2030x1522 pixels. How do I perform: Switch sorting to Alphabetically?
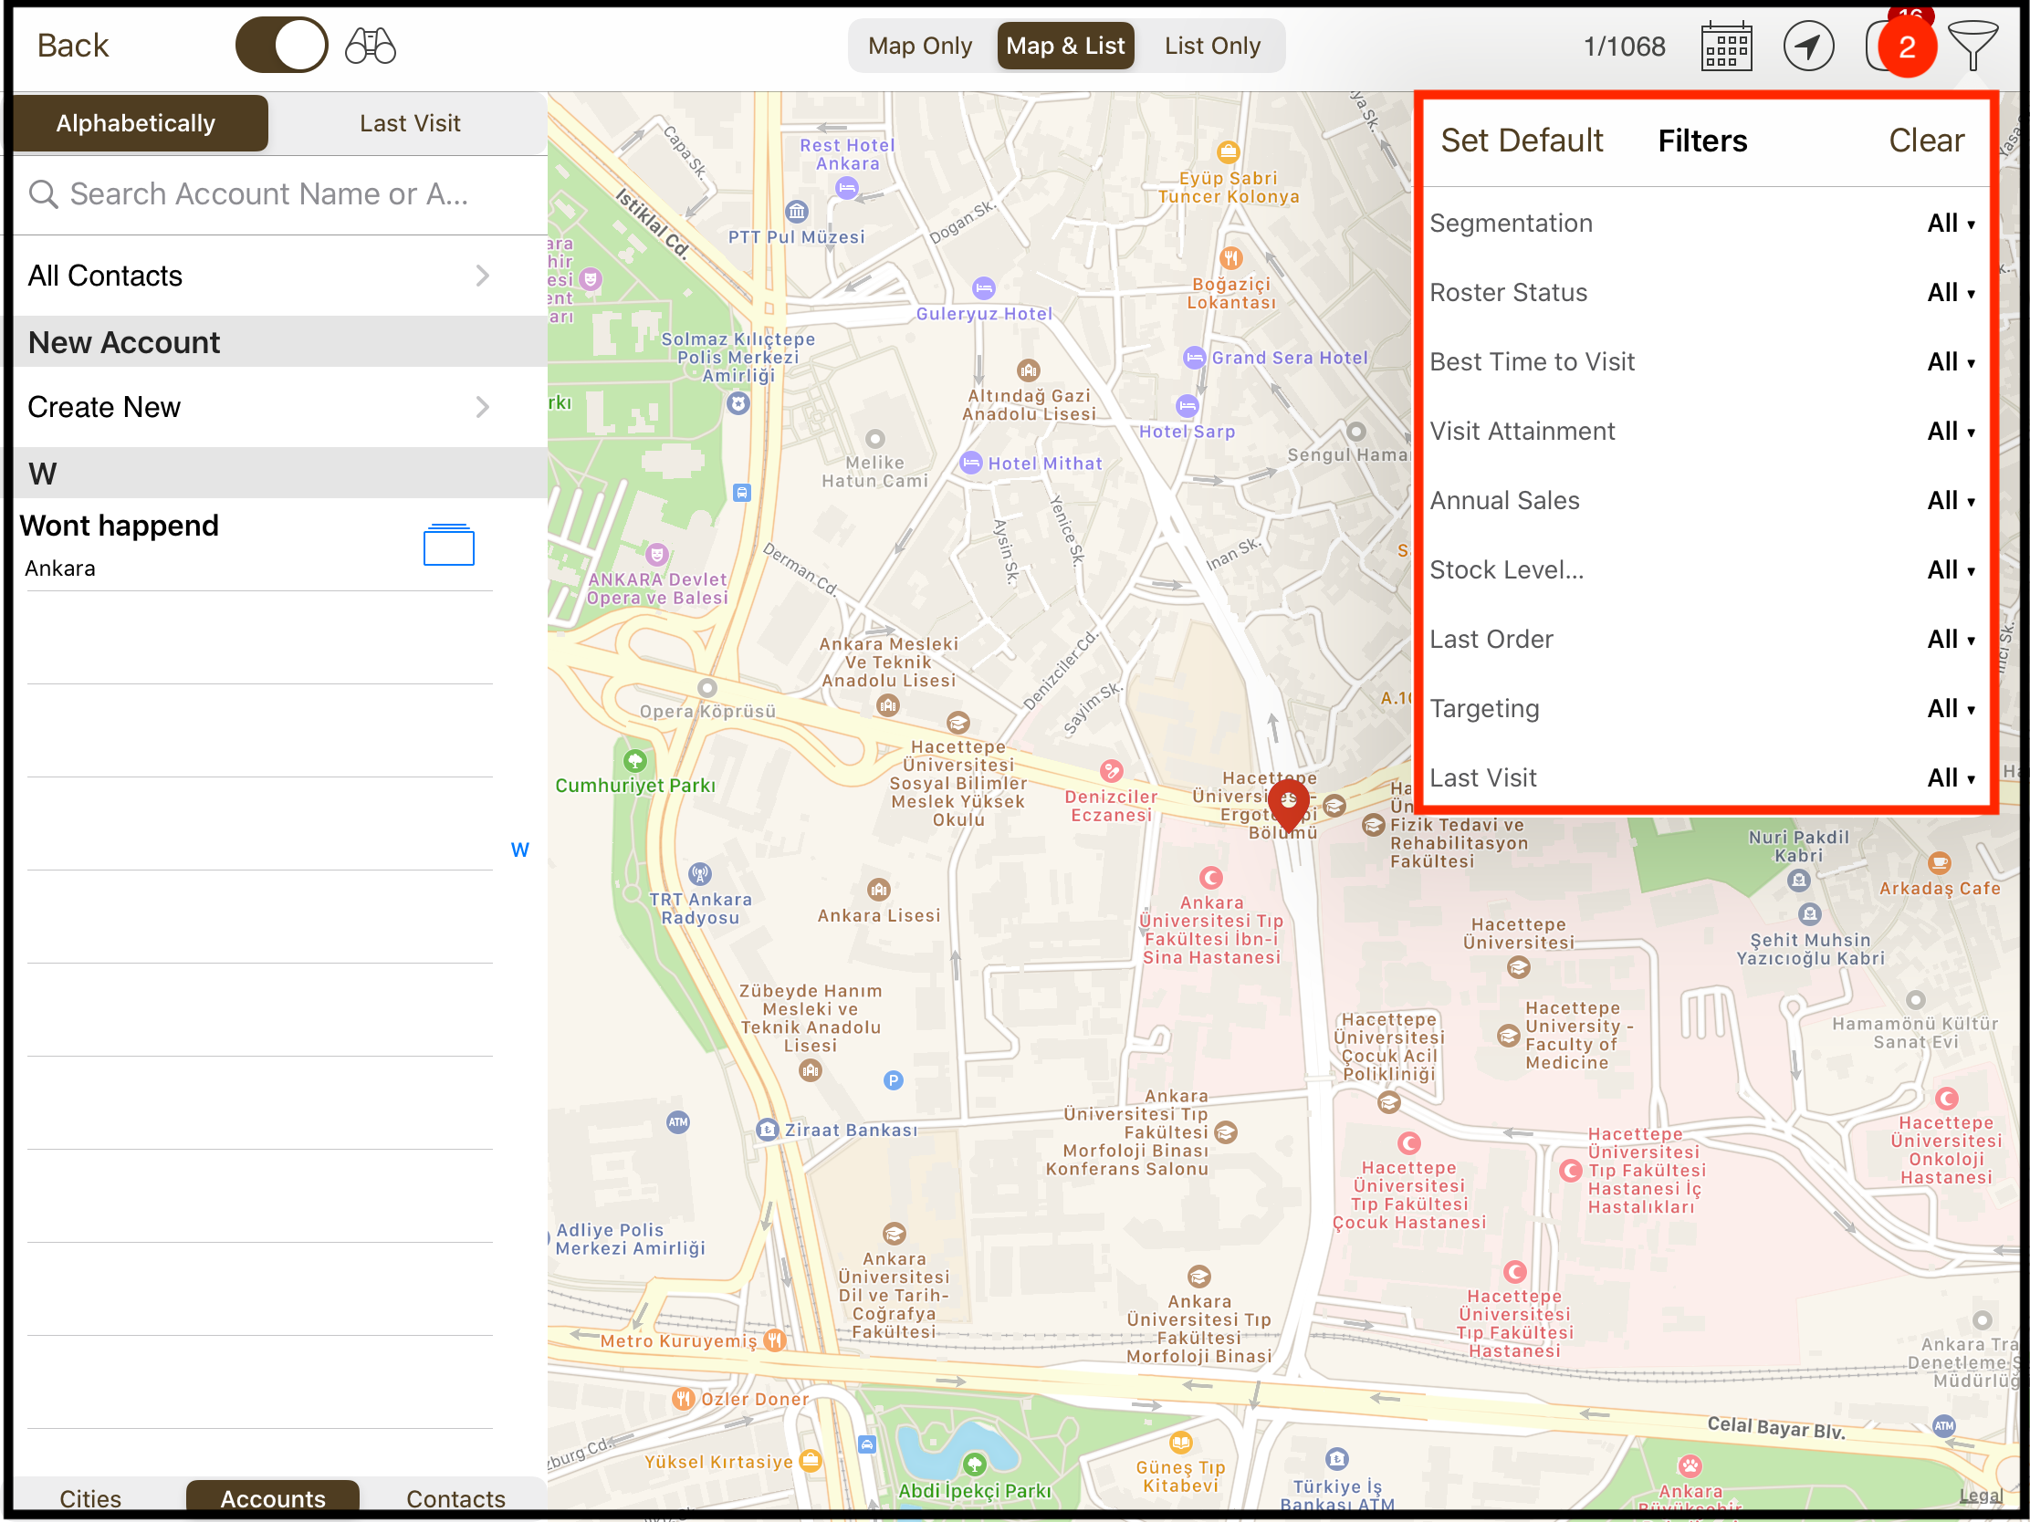click(136, 122)
